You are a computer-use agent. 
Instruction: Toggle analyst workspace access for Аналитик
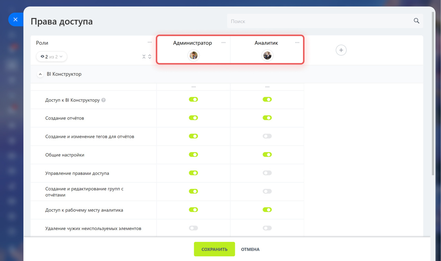[x=267, y=210]
